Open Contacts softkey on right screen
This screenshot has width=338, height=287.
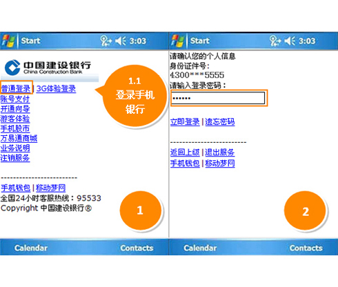coord(306,248)
